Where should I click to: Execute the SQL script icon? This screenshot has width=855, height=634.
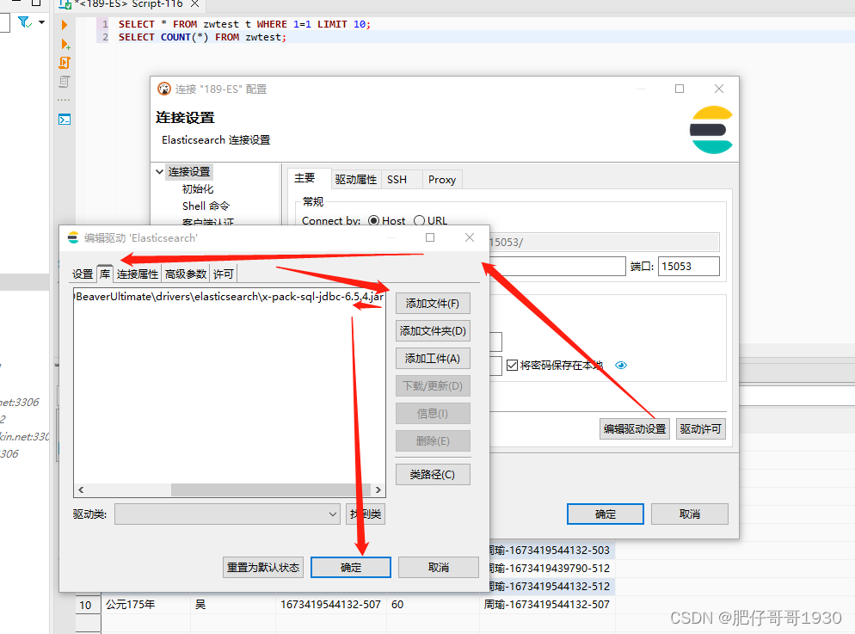[x=65, y=63]
